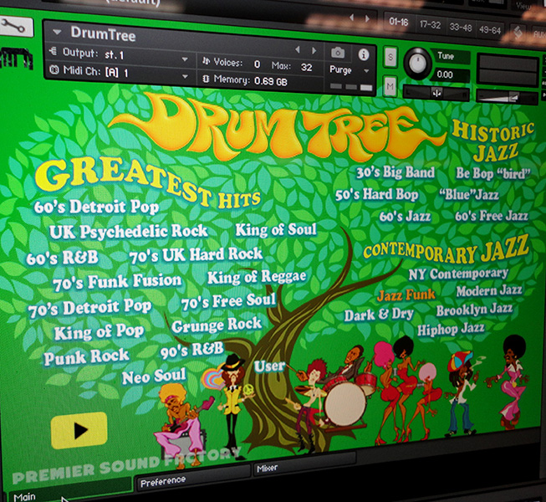Viewport: 546px width, 502px height.
Task: Select previous instrument arrow in header
Action: tap(298, 50)
